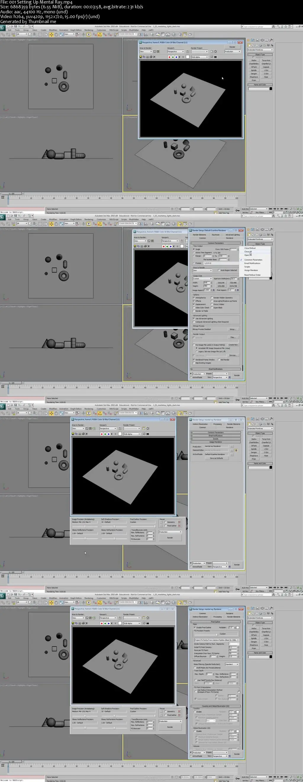303x782 pixels.
Task: Click Clone Window icon in first frame's render window
Action: pyautogui.click(x=148, y=57)
